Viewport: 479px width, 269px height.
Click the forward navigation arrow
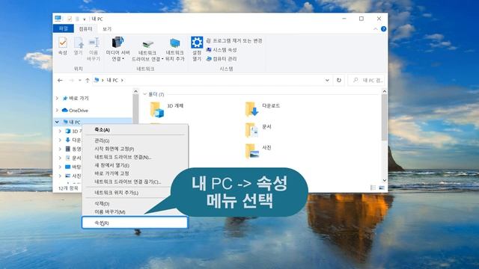coord(72,80)
